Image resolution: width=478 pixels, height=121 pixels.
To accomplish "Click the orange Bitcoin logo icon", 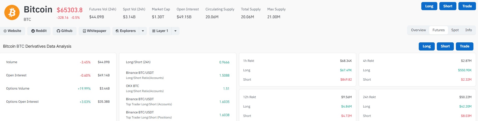I will tap(12, 12).
